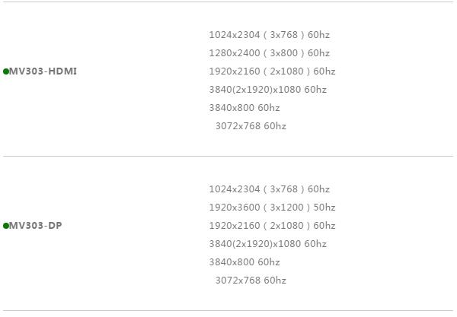Click HDMI's 1920x2160 (2x1080) 60hz entry
Screen dimensions: 457x317
(272, 71)
